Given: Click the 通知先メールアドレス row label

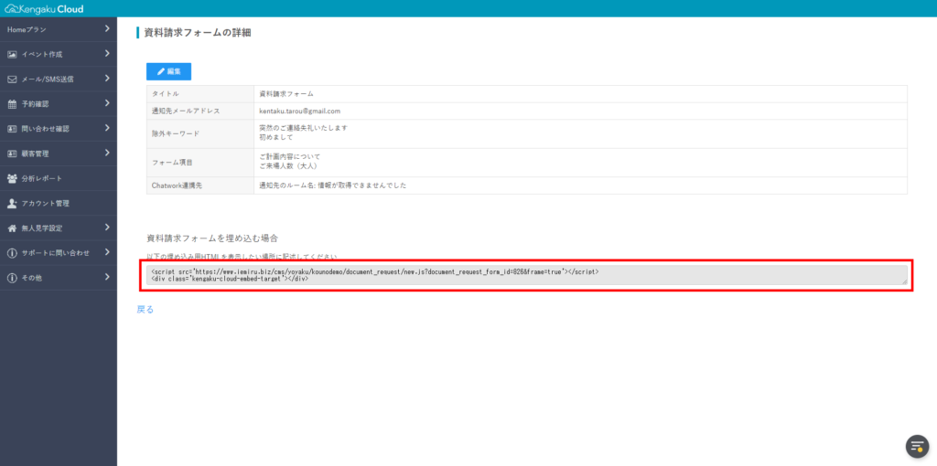Looking at the screenshot, I should pos(186,111).
